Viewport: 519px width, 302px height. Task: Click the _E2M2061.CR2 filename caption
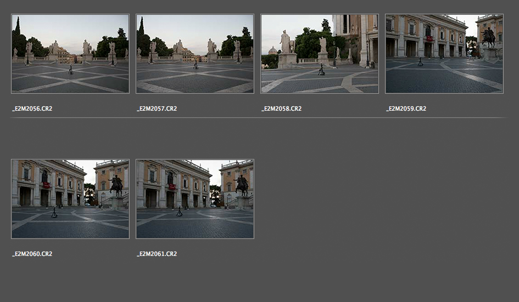point(157,254)
